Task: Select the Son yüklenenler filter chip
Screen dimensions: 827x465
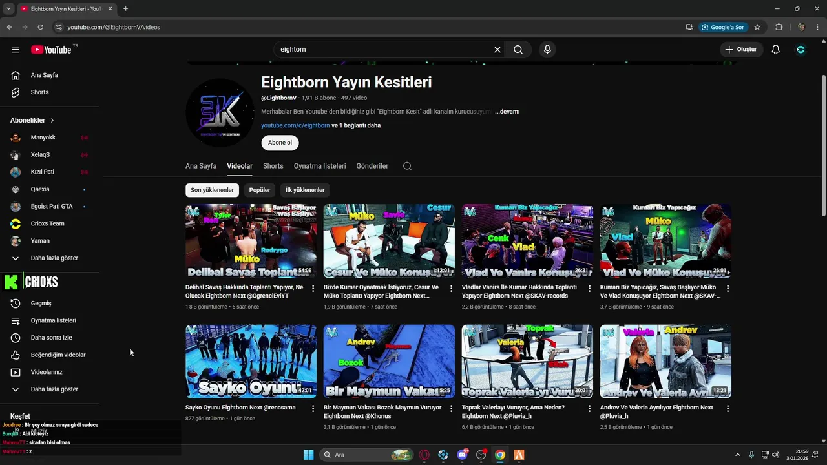Action: (x=212, y=190)
